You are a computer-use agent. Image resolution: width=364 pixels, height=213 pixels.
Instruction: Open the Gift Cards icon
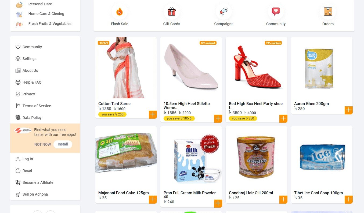point(172,12)
